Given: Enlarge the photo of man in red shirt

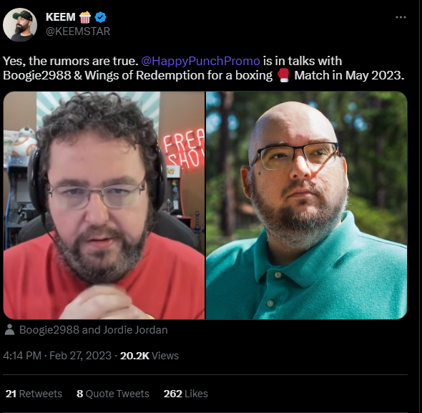Looking at the screenshot, I should (x=104, y=205).
